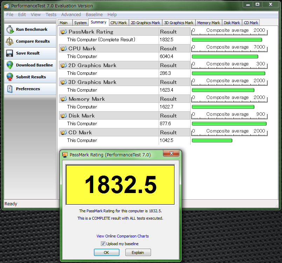
Task: Click the Ready status bar text
Action: coord(11,204)
